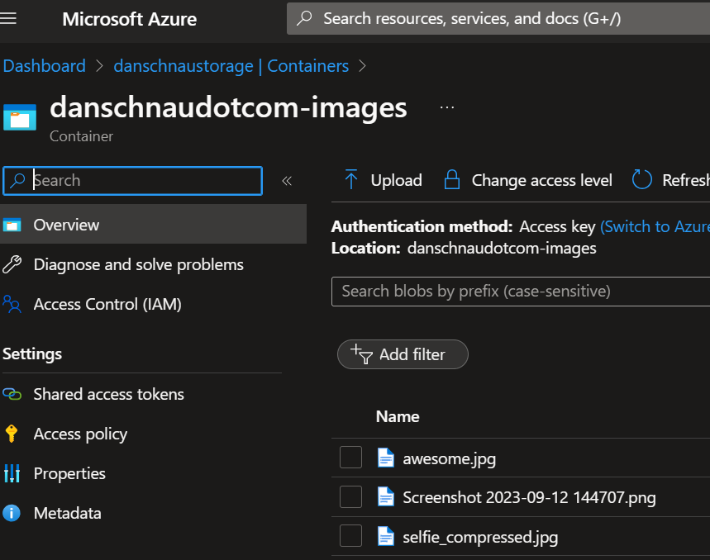Check the selfie_compressed.jpg checkbox
This screenshot has width=710, height=560.
pos(351,536)
